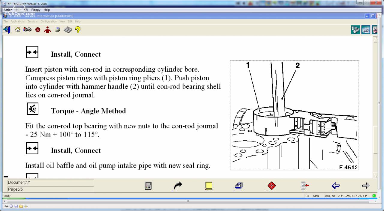Open the Applications menu
This screenshot has height=211, width=384.
(18, 22)
